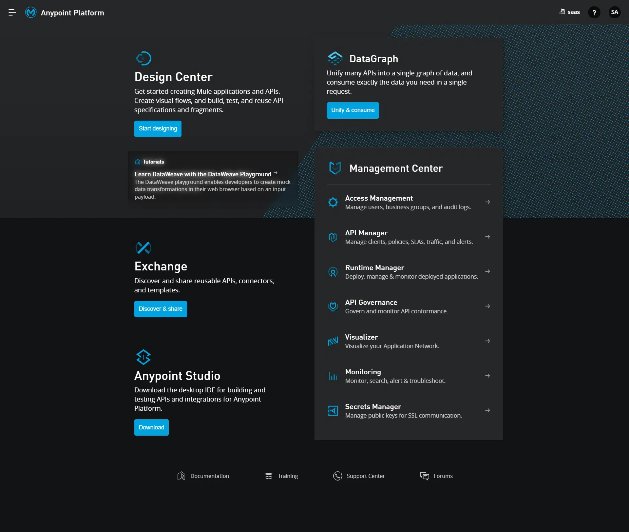
Task: Click the Access Management gear icon
Action: pos(333,202)
